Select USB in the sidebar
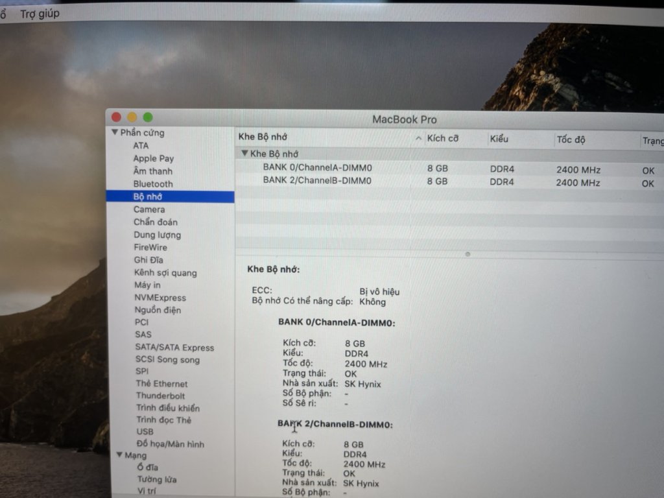This screenshot has height=498, width=664. click(145, 432)
